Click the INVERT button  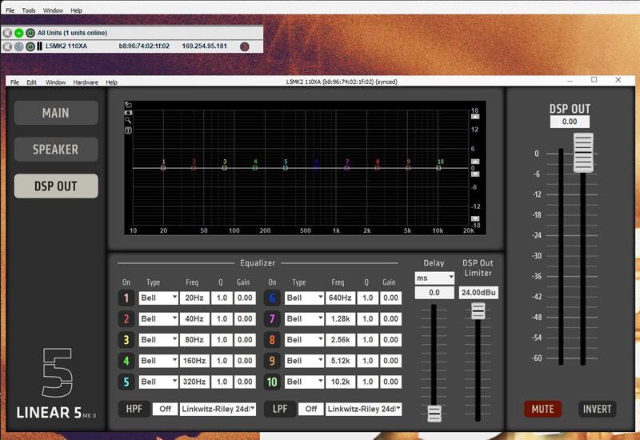coord(597,409)
